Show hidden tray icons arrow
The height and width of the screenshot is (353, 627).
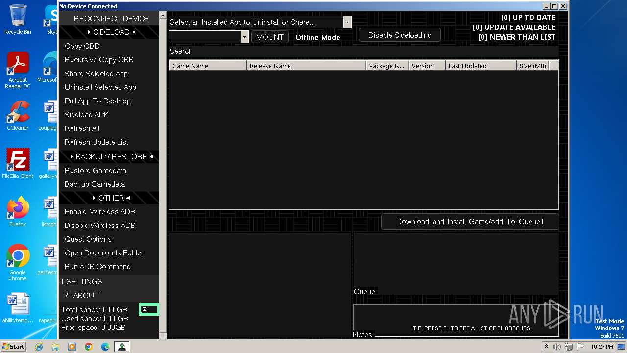tap(546, 347)
